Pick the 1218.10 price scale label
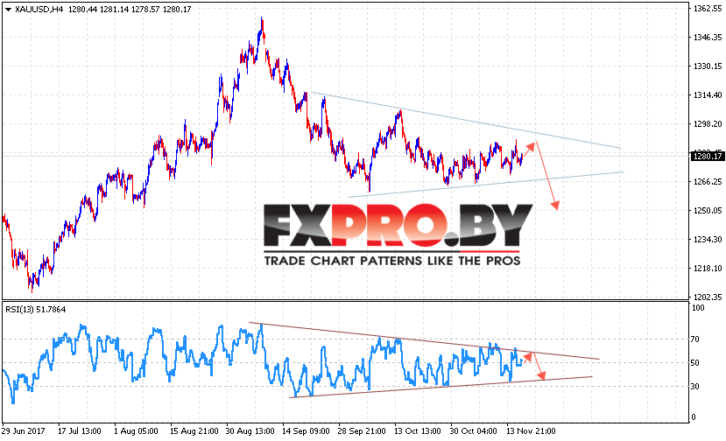Viewport: 726px width, 441px height. (708, 268)
